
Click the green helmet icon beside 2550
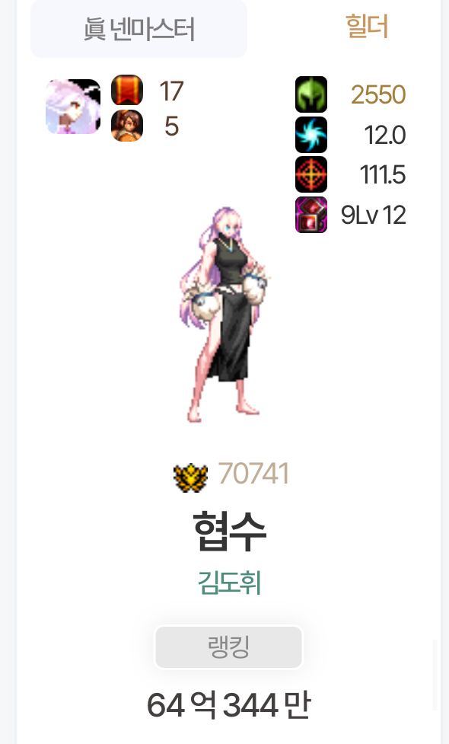coord(311,94)
